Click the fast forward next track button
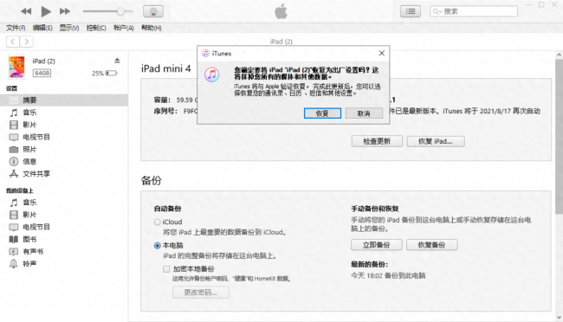Viewport: 563px width, 322px height. click(65, 11)
